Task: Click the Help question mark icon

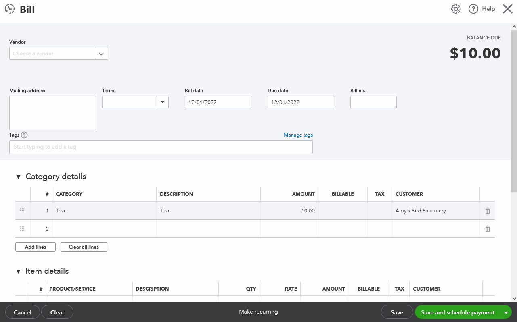Action: pyautogui.click(x=473, y=9)
